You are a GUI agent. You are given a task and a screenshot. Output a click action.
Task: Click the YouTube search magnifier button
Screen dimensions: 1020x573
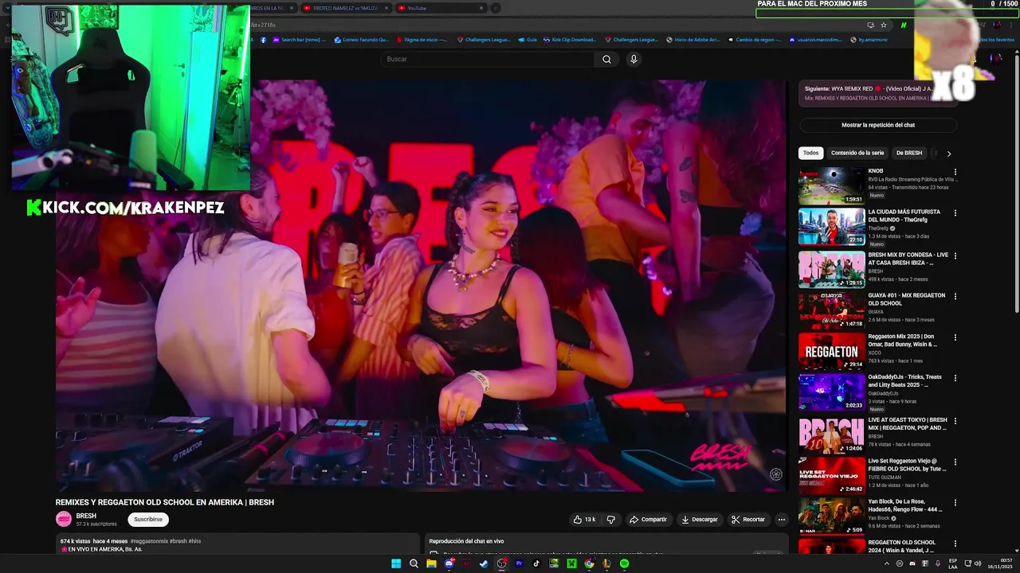(606, 59)
